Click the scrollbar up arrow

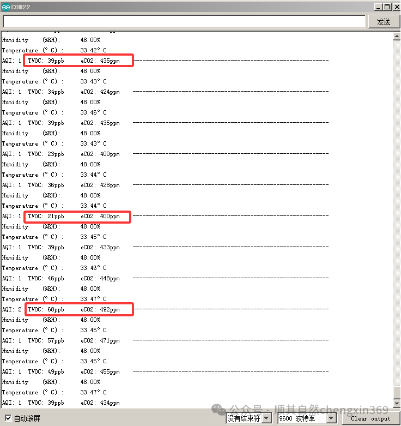coord(396,36)
